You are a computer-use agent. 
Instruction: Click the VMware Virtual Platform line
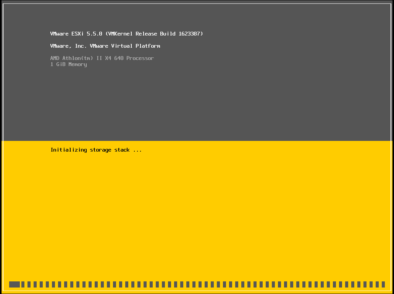[105, 46]
